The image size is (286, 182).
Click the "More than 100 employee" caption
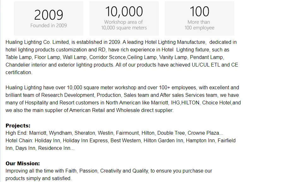click(199, 25)
